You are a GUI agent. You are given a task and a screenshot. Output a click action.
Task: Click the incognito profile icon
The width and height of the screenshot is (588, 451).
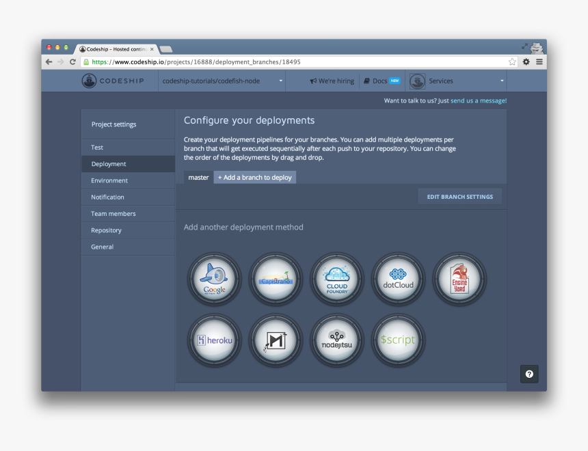(537, 48)
